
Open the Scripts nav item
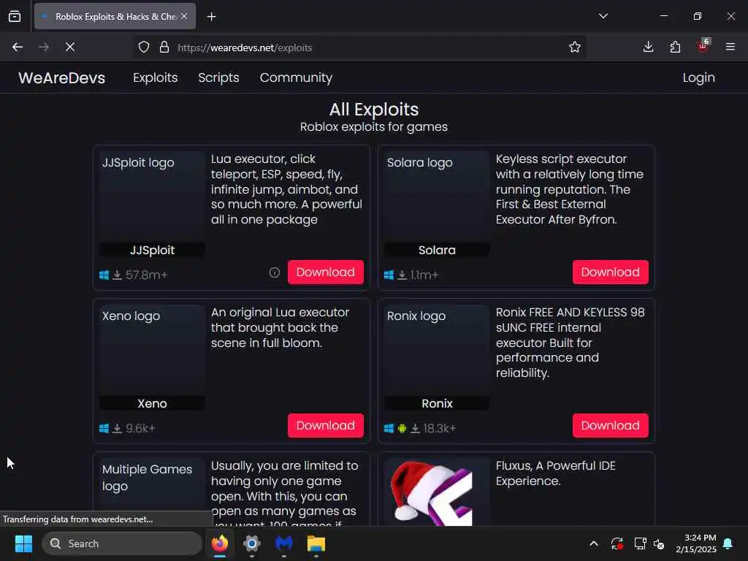218,77
